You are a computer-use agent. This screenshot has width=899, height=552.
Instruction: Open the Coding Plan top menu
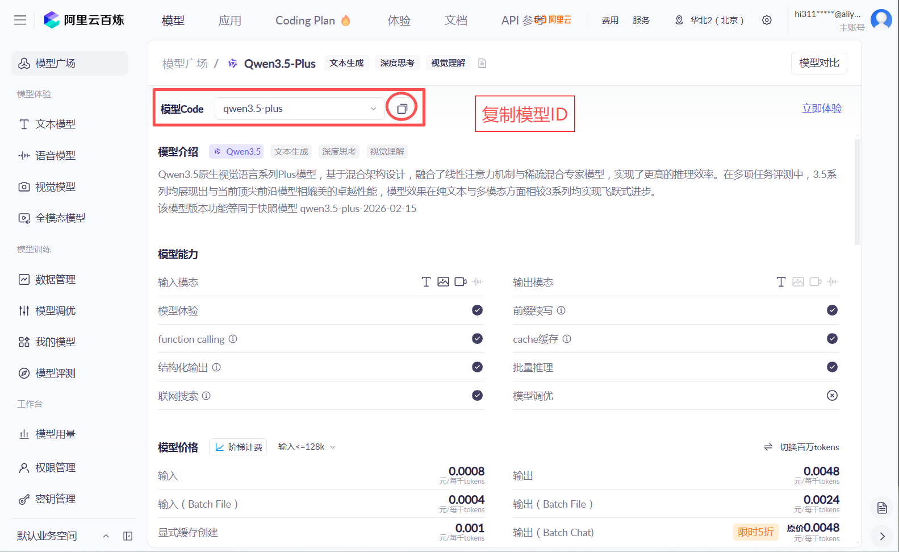(x=312, y=20)
